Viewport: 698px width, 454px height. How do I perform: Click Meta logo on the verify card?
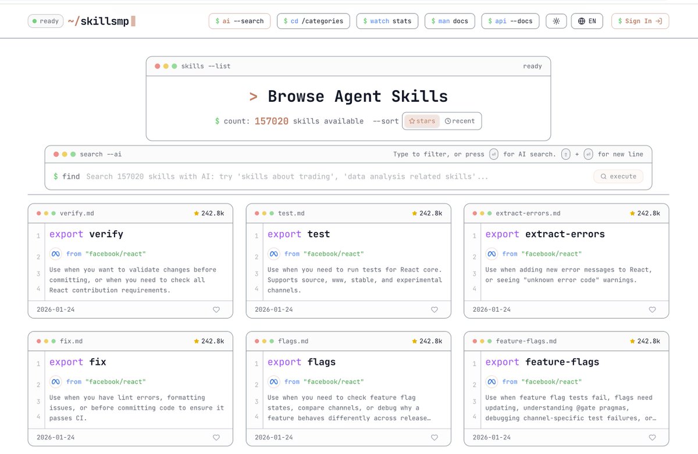(56, 254)
